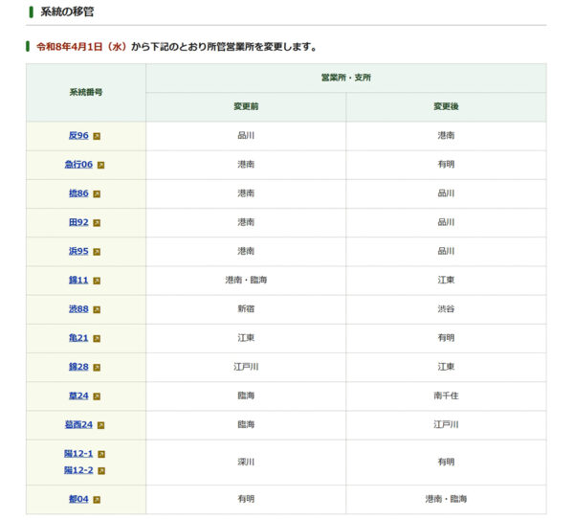Click the external-link icon beside 都04
This screenshot has height=520, width=574.
tap(97, 500)
